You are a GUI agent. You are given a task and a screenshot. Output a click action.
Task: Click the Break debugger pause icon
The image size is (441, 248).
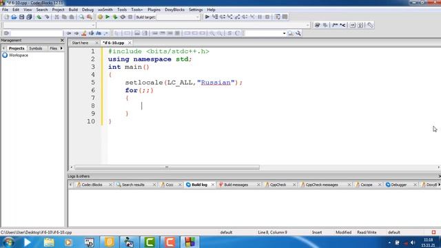pos(260,17)
